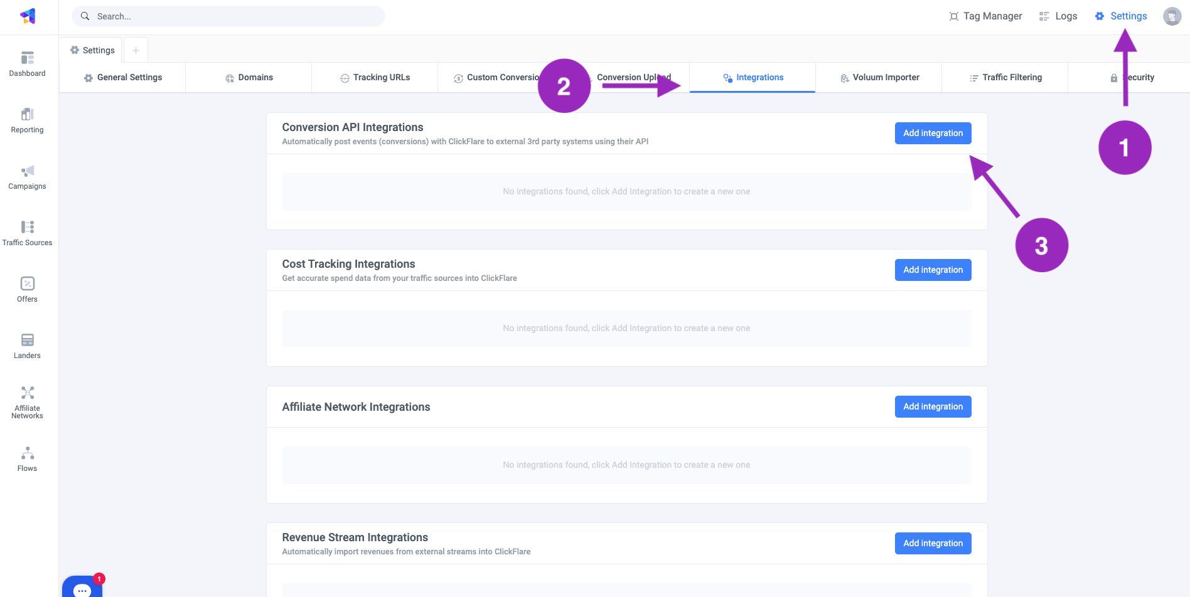Click the Cost Tracking Integrations heading
The width and height of the screenshot is (1190, 597).
click(348, 264)
